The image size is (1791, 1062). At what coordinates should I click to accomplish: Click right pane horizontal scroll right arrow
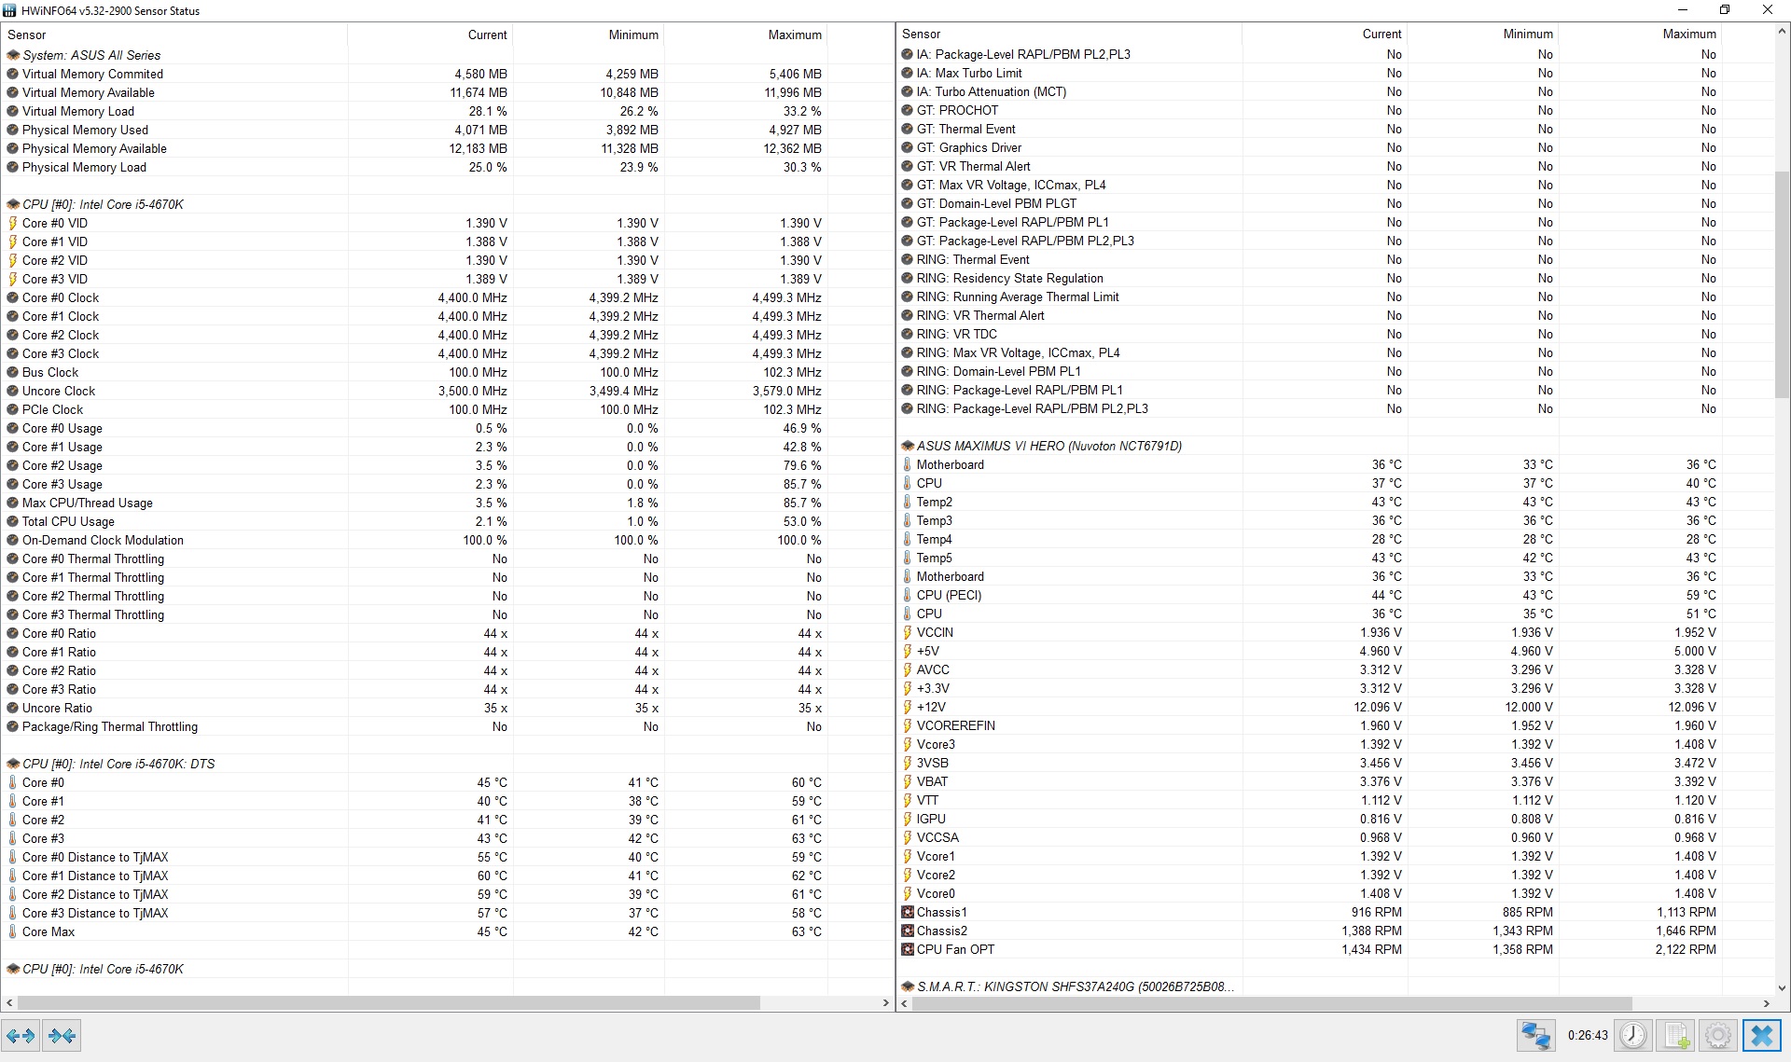[x=1767, y=1003]
